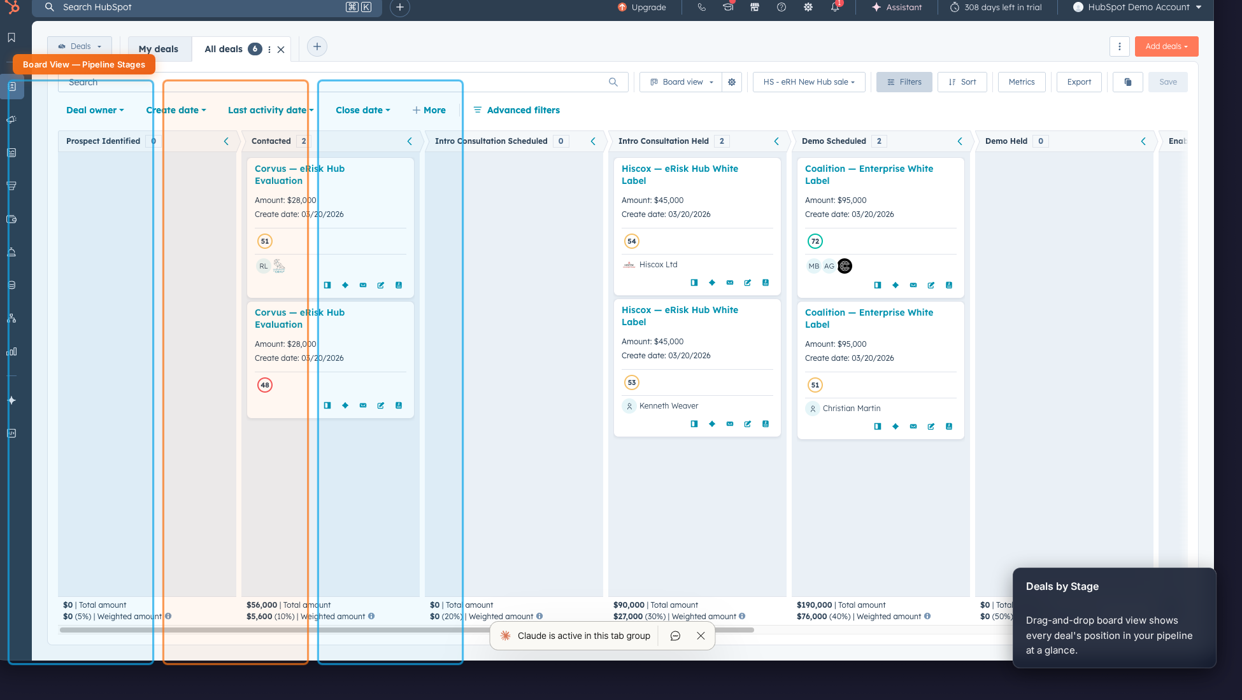This screenshot has height=700, width=1242.
Task: Collapse the Contacted column
Action: point(410,141)
